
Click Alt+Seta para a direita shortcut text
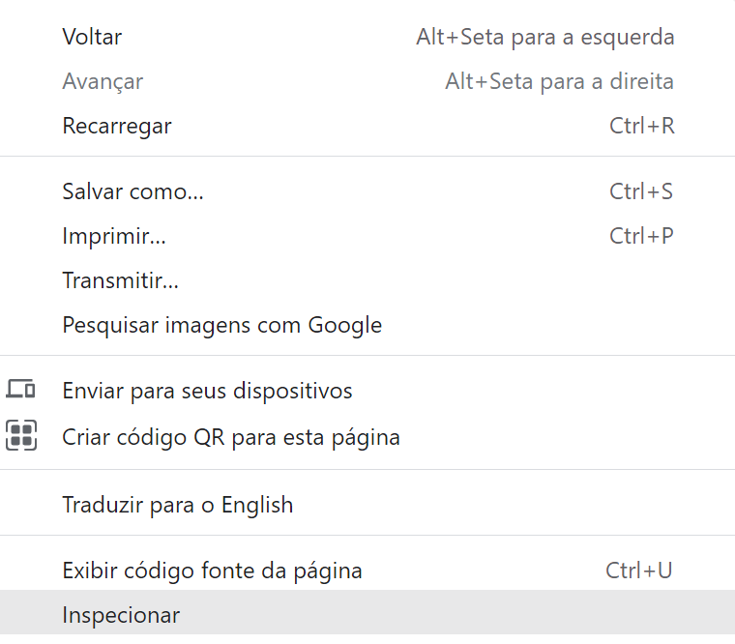click(x=560, y=81)
